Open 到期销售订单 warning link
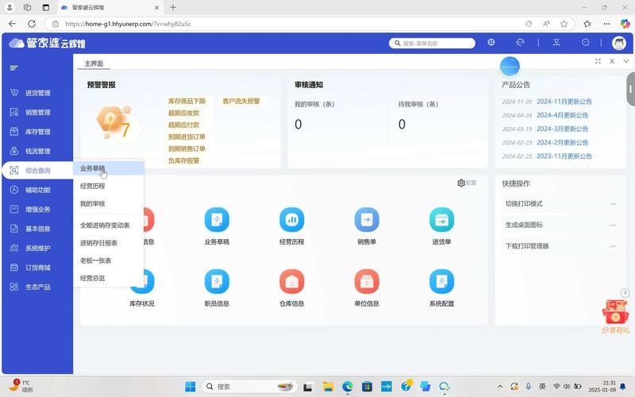The height and width of the screenshot is (397, 635). 187,148
